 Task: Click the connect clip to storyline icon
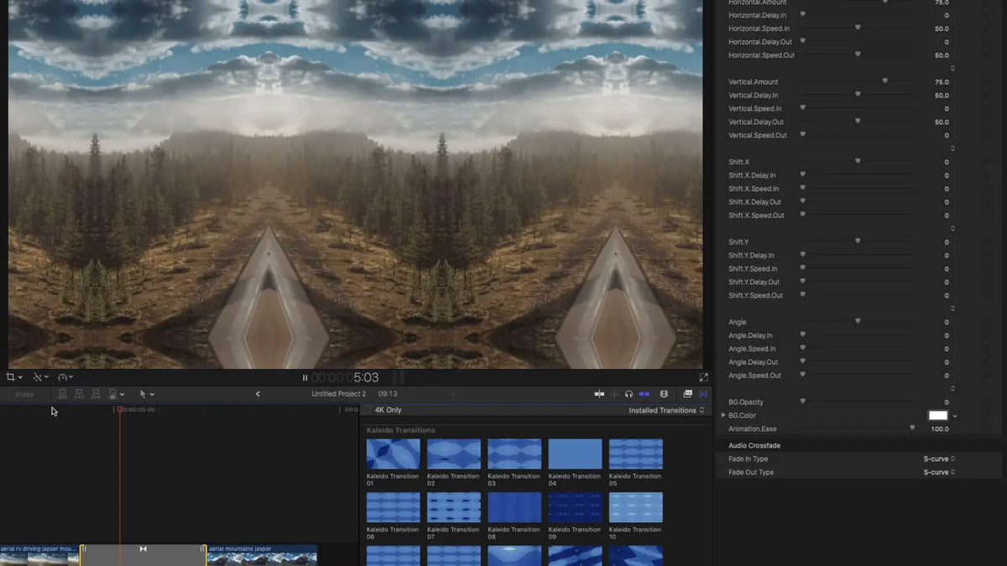(63, 394)
